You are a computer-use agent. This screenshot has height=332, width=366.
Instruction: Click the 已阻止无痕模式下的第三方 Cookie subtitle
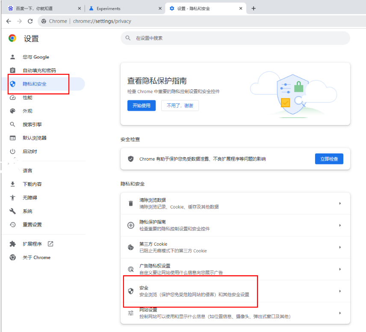[173, 251]
